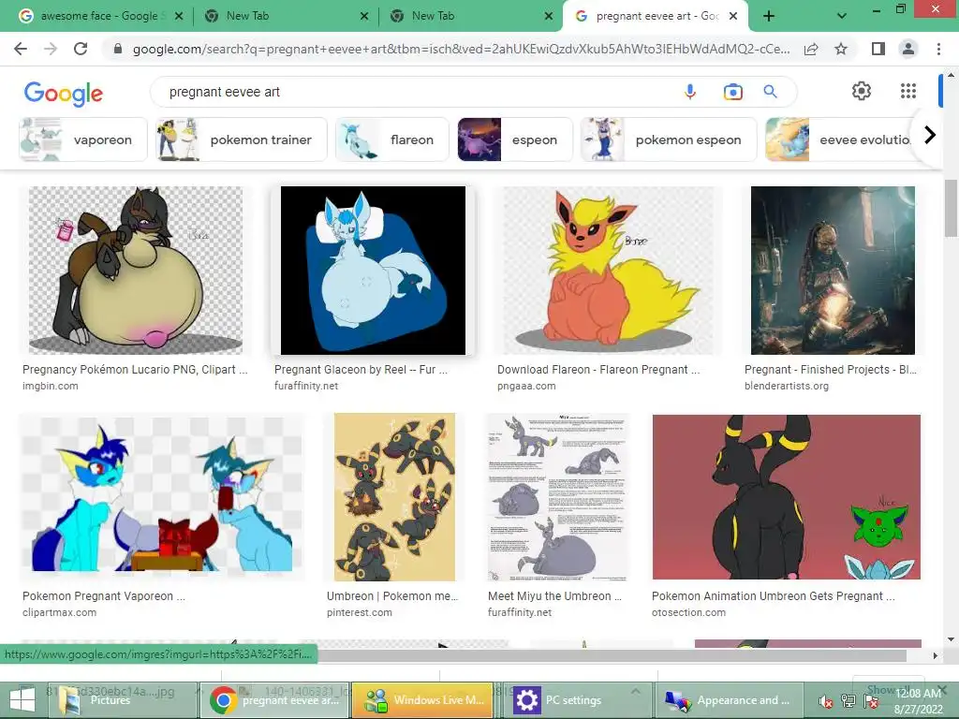959x719 pixels.
Task: Open the Google apps grid
Action: tap(908, 91)
